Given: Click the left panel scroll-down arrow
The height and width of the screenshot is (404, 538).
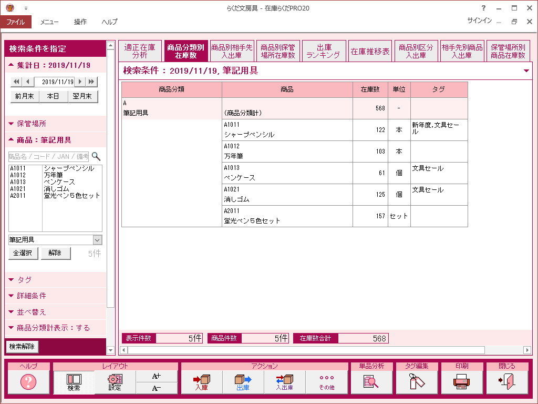Looking at the screenshot, I should (x=110, y=350).
